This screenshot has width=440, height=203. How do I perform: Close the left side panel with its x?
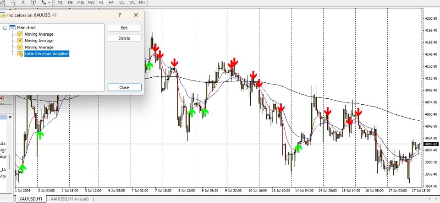click(10, 117)
